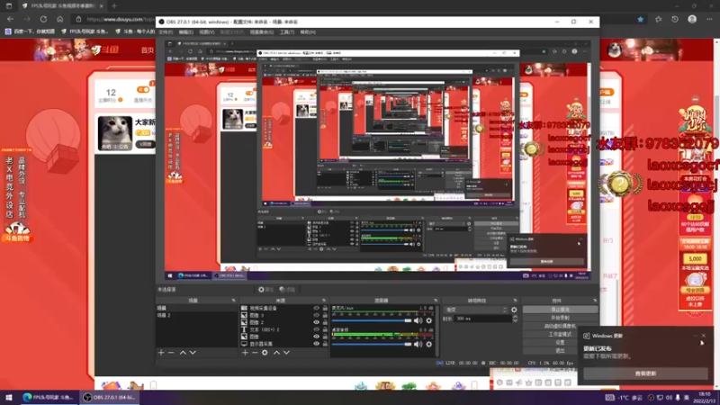Viewport: 720px width, 405px height.
Task: Pop out the 来源 dock via header icon
Action: [324, 301]
